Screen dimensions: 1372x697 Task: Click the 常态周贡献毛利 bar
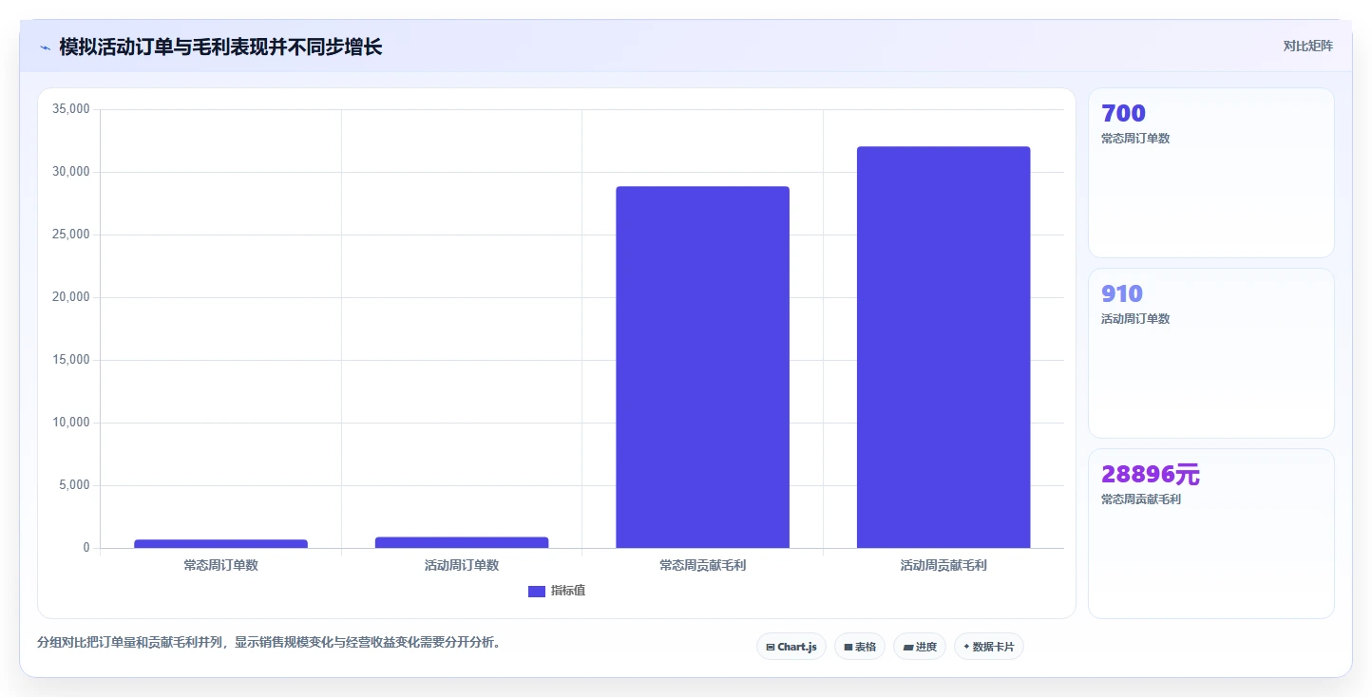click(x=702, y=367)
